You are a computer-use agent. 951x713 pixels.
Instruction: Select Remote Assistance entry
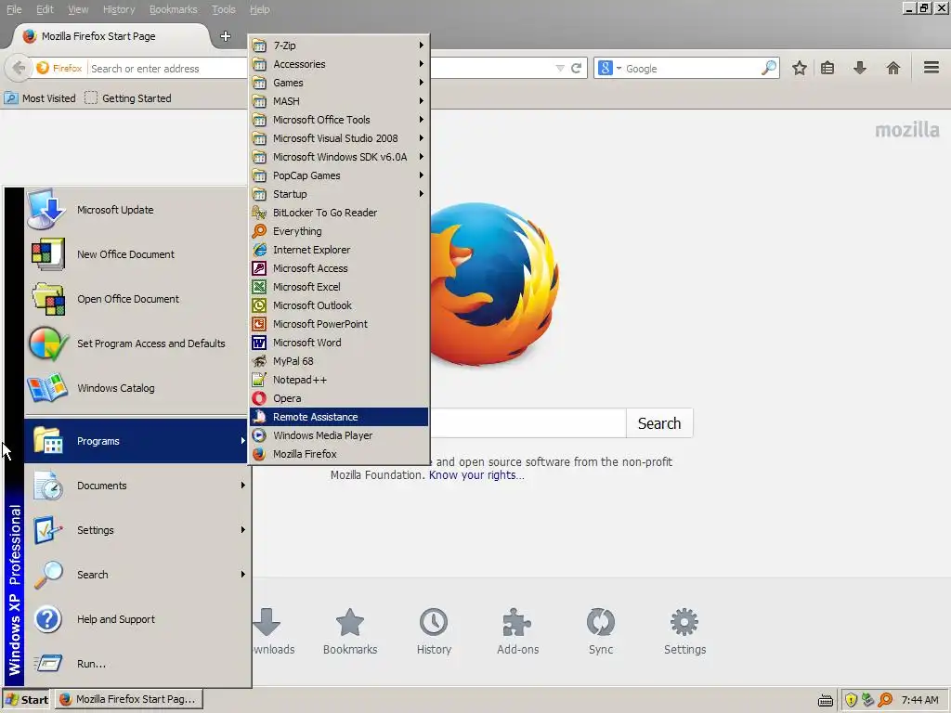coord(338,417)
